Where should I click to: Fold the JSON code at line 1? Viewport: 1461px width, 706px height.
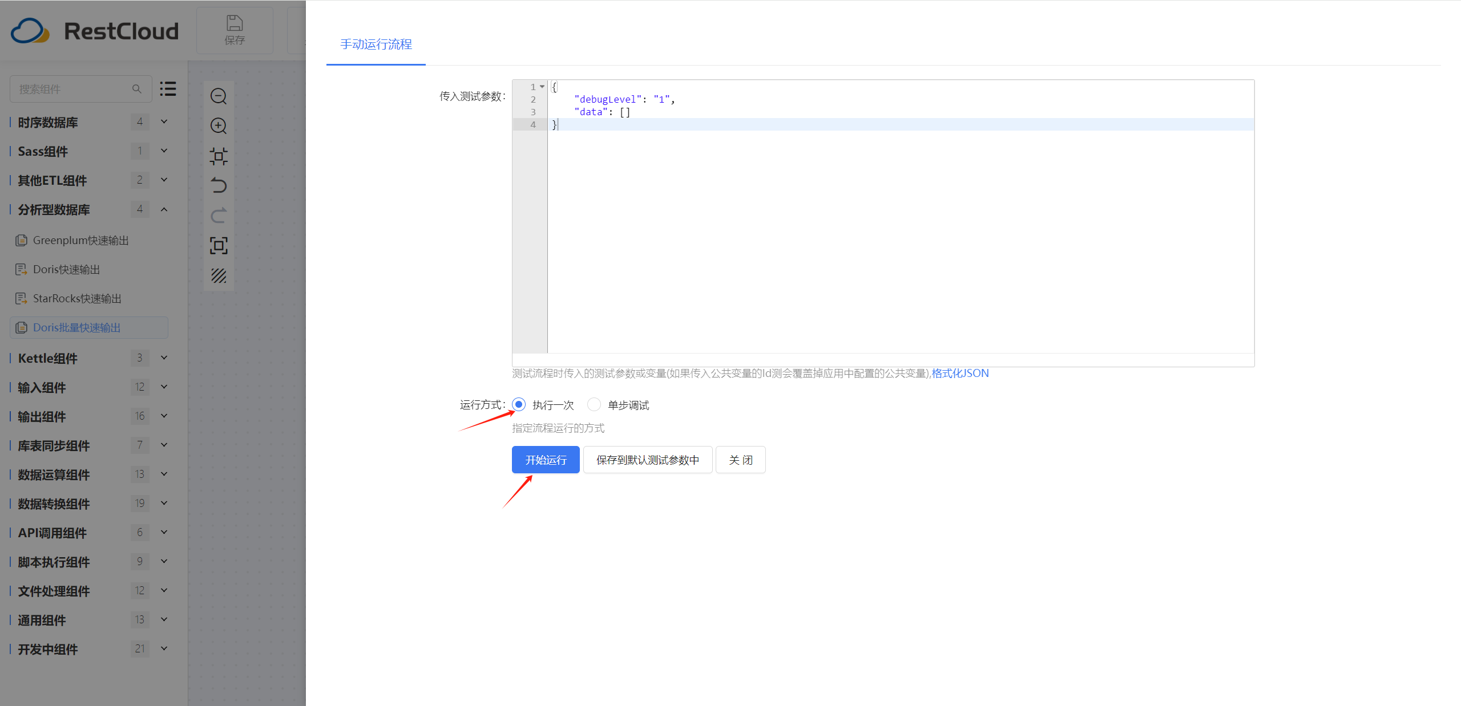pyautogui.click(x=542, y=87)
